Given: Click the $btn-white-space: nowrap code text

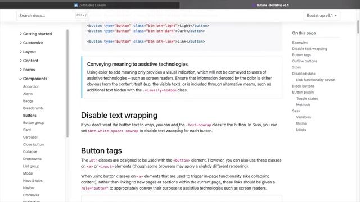Looking at the screenshot, I should tap(113, 131).
